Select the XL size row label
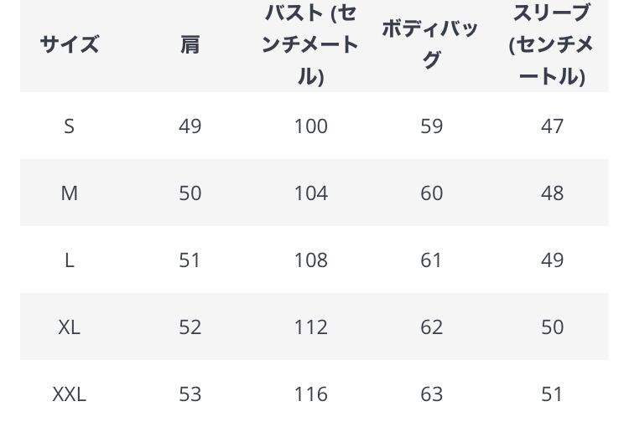This screenshot has height=422, width=629. 70,327
